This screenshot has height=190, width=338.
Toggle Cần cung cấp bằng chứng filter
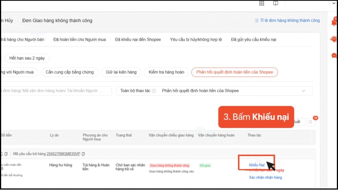pos(70,72)
